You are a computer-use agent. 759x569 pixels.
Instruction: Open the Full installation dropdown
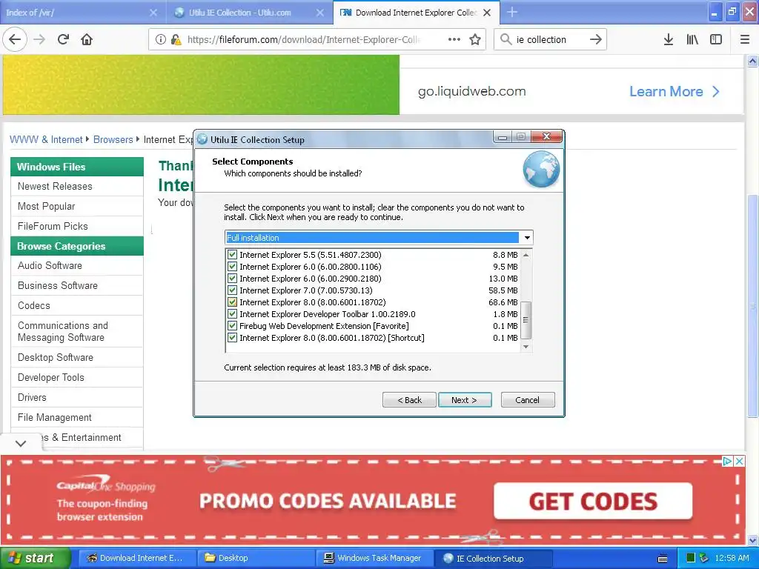click(x=527, y=238)
